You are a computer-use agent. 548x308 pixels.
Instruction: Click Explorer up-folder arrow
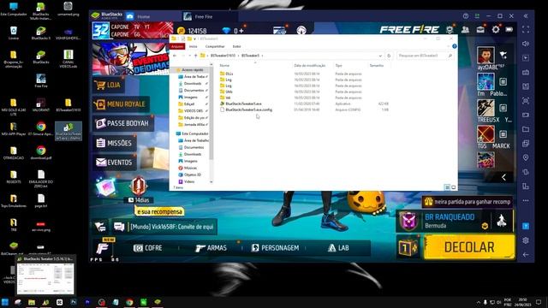(x=196, y=56)
